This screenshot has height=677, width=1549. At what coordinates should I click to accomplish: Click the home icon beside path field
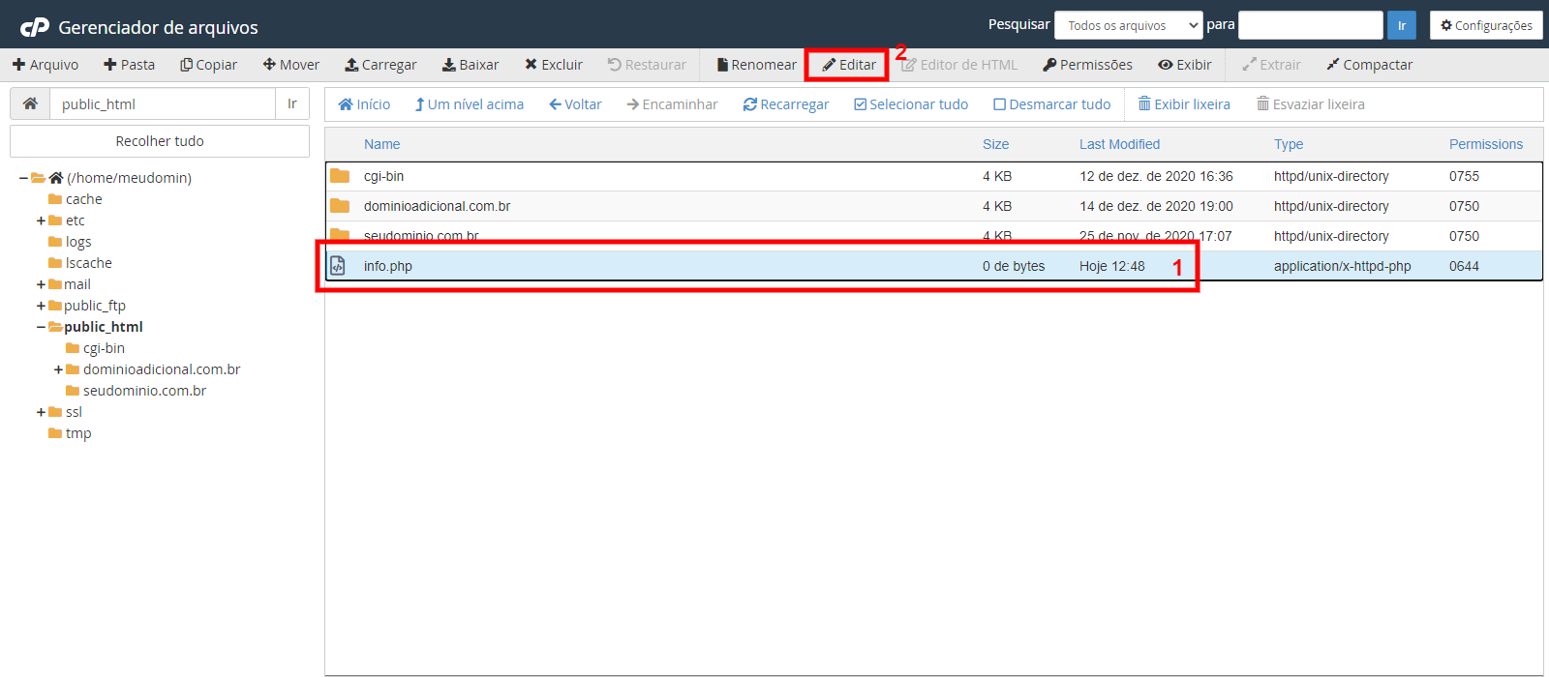tap(30, 103)
